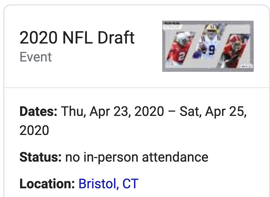Image resolution: width=270 pixels, height=197 pixels.
Task: Select the Sat, Apr 25 end date
Action: click(213, 111)
